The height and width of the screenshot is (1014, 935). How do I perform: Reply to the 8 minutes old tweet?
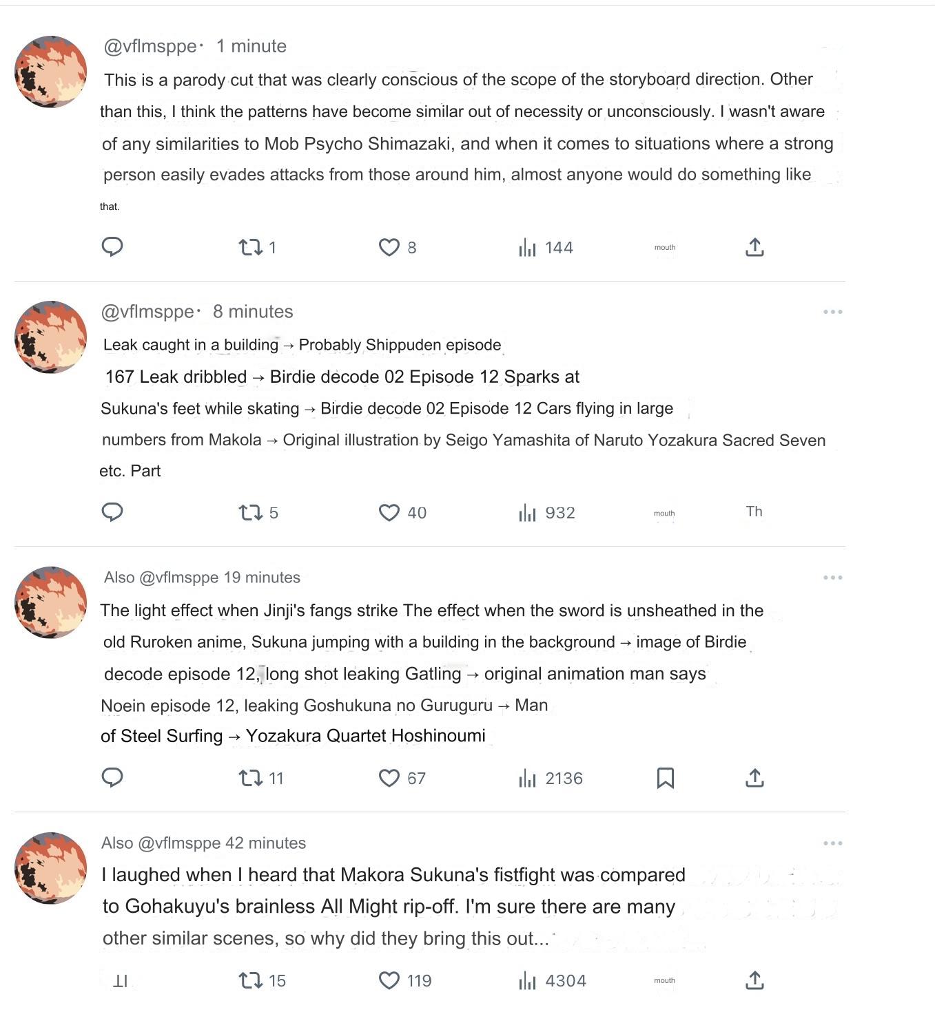(x=112, y=512)
